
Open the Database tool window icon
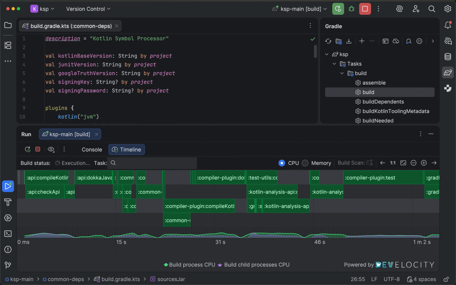(448, 56)
